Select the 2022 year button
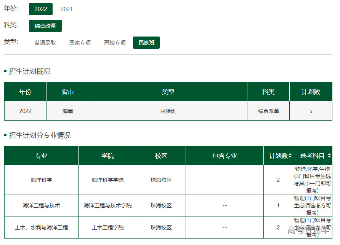The width and height of the screenshot is (340, 245). [x=41, y=9]
